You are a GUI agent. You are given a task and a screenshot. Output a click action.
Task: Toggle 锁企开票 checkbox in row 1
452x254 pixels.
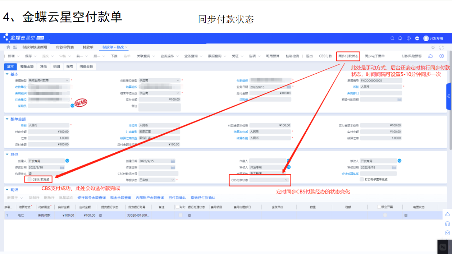point(385,215)
